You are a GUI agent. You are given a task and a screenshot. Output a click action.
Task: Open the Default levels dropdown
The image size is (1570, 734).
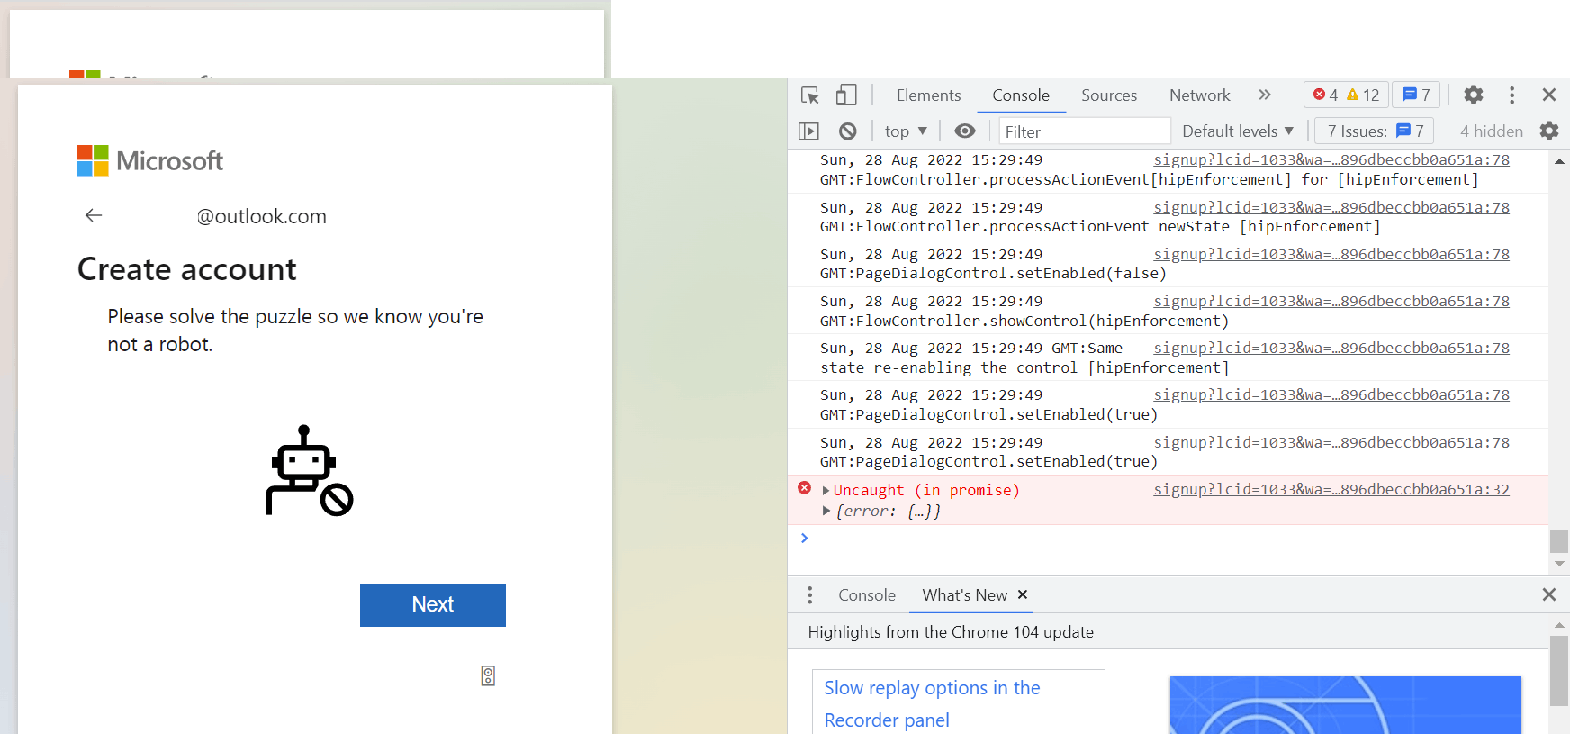(1238, 131)
